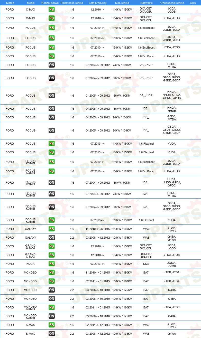Click the petrol icon for MONDEO 11.2010 -> 01.2015
201x338 pixels.
click(x=52, y=273)
